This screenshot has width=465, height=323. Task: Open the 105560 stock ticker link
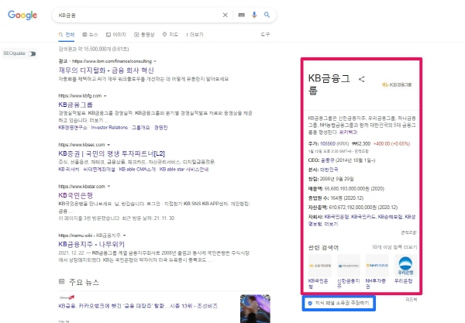pyautogui.click(x=328, y=144)
